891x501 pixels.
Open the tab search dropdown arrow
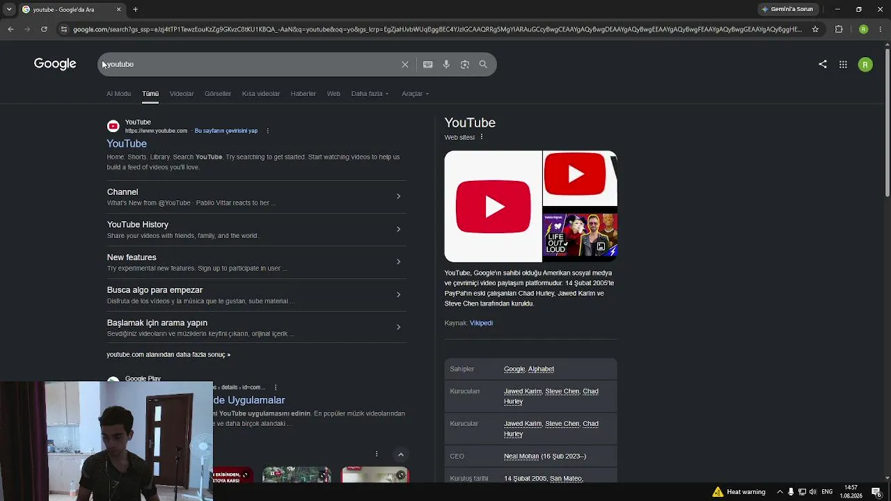[x=9, y=9]
